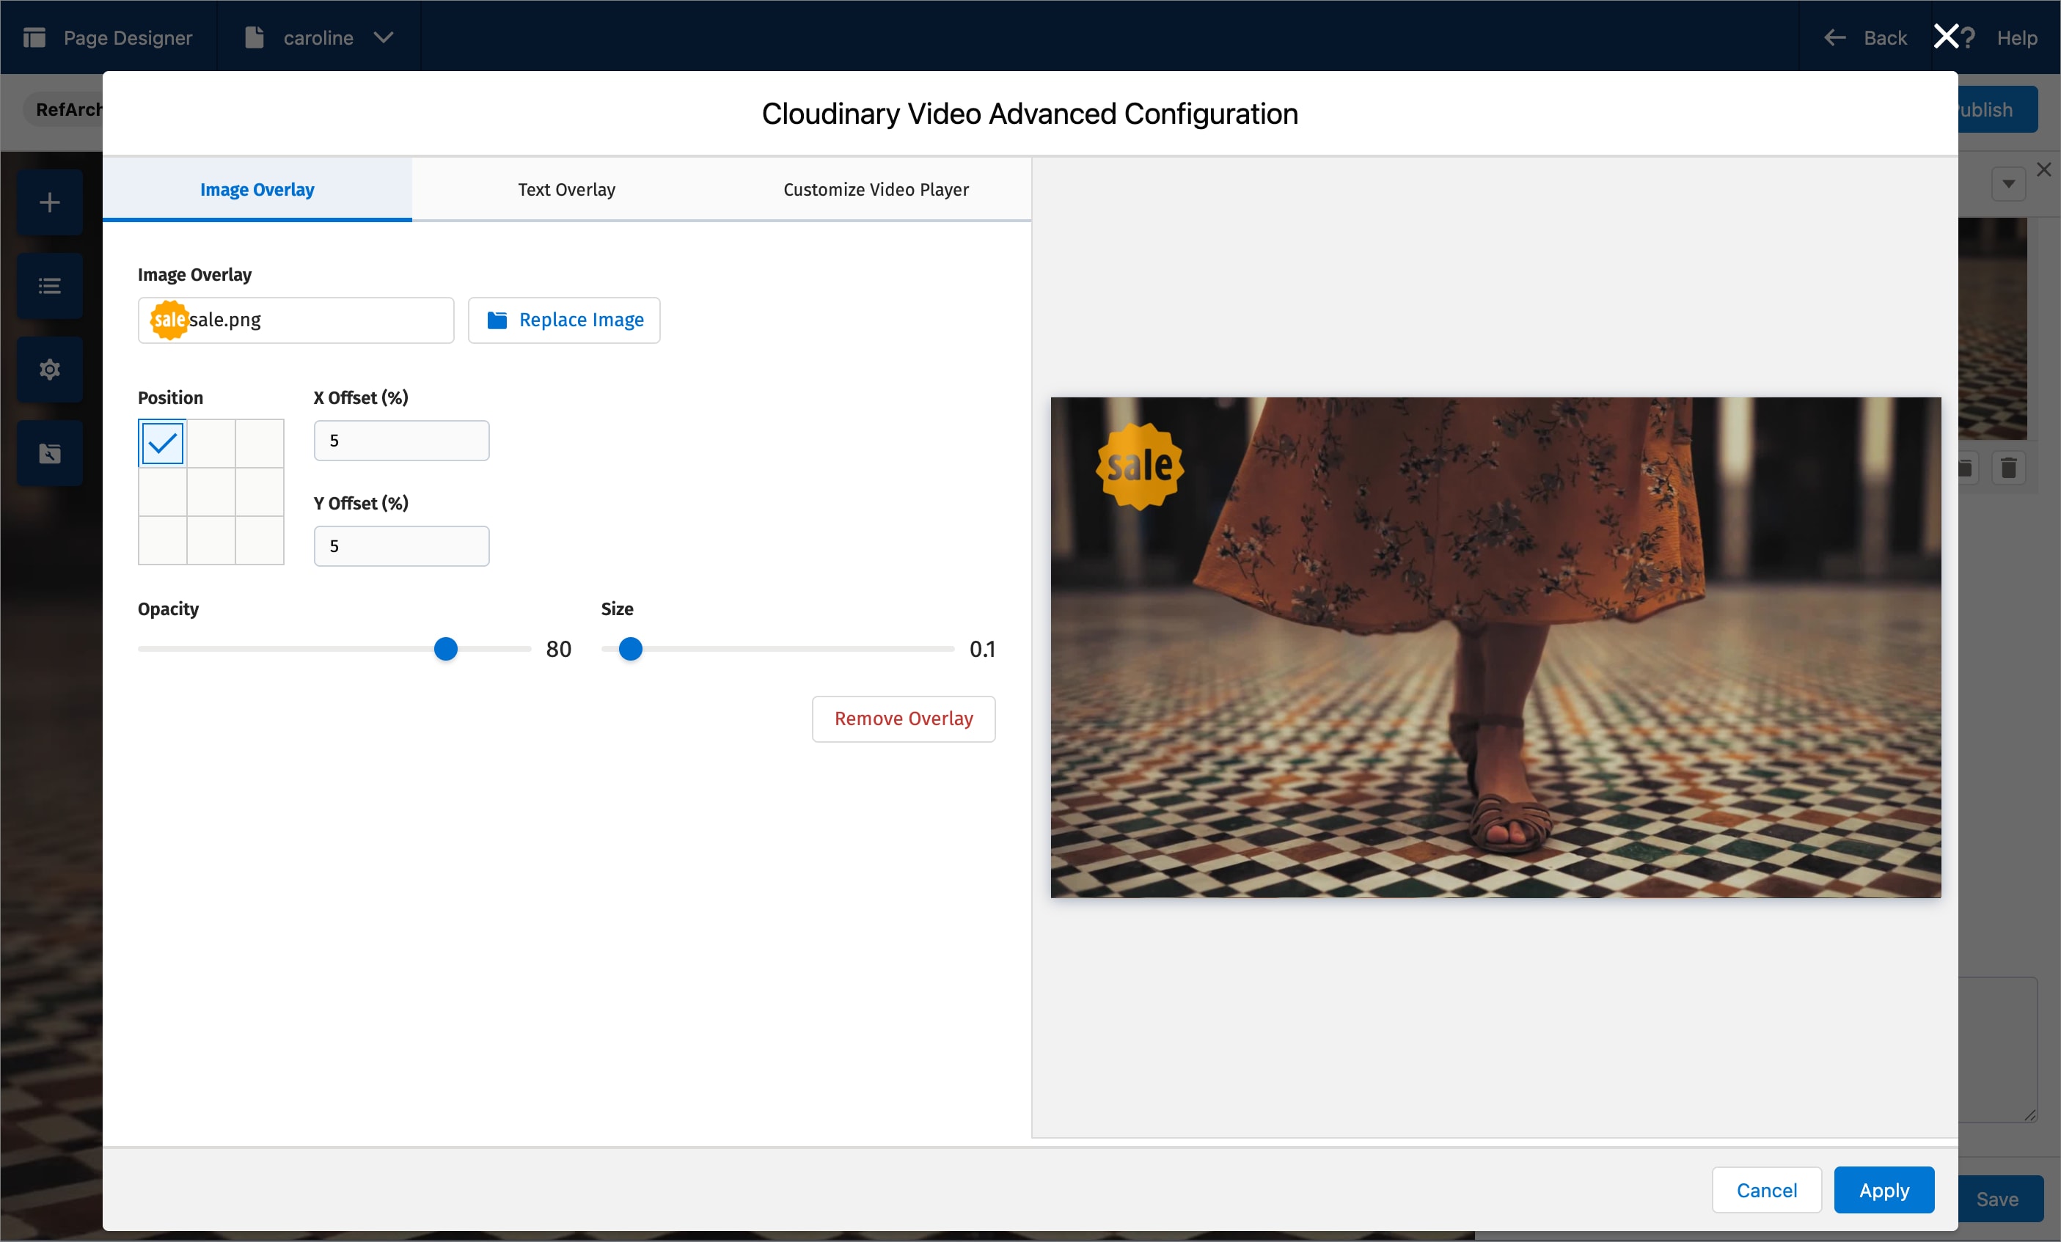Uncheck the top-left Position checkbox
The image size is (2061, 1242).
click(x=161, y=444)
